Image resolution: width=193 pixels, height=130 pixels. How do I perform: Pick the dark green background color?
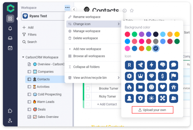[x=177, y=41]
